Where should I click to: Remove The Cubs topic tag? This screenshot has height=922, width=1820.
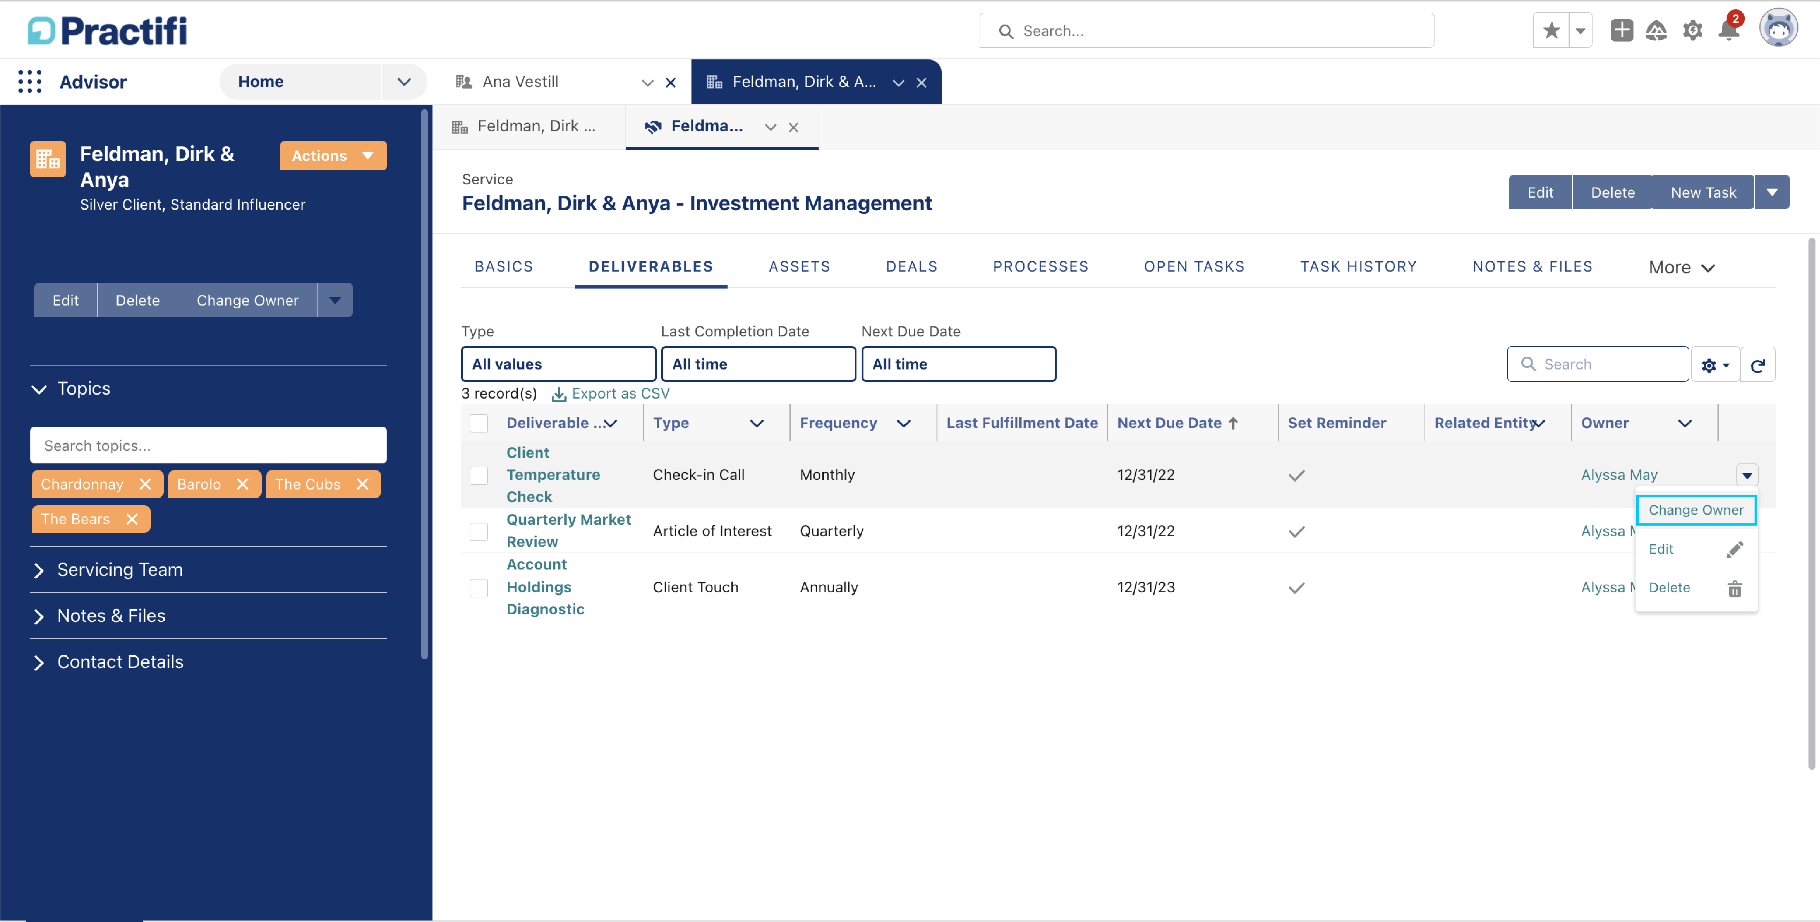click(x=362, y=484)
